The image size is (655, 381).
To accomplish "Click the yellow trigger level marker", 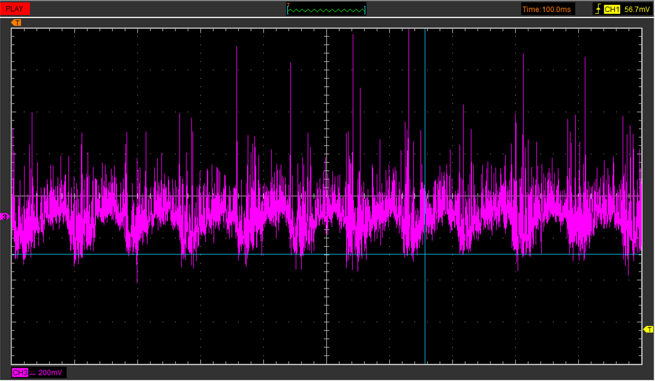I will click(648, 329).
